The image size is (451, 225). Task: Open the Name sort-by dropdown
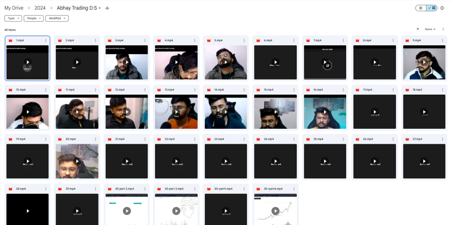pyautogui.click(x=430, y=29)
